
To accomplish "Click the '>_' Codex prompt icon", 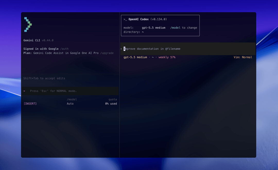I will pos(125,19).
